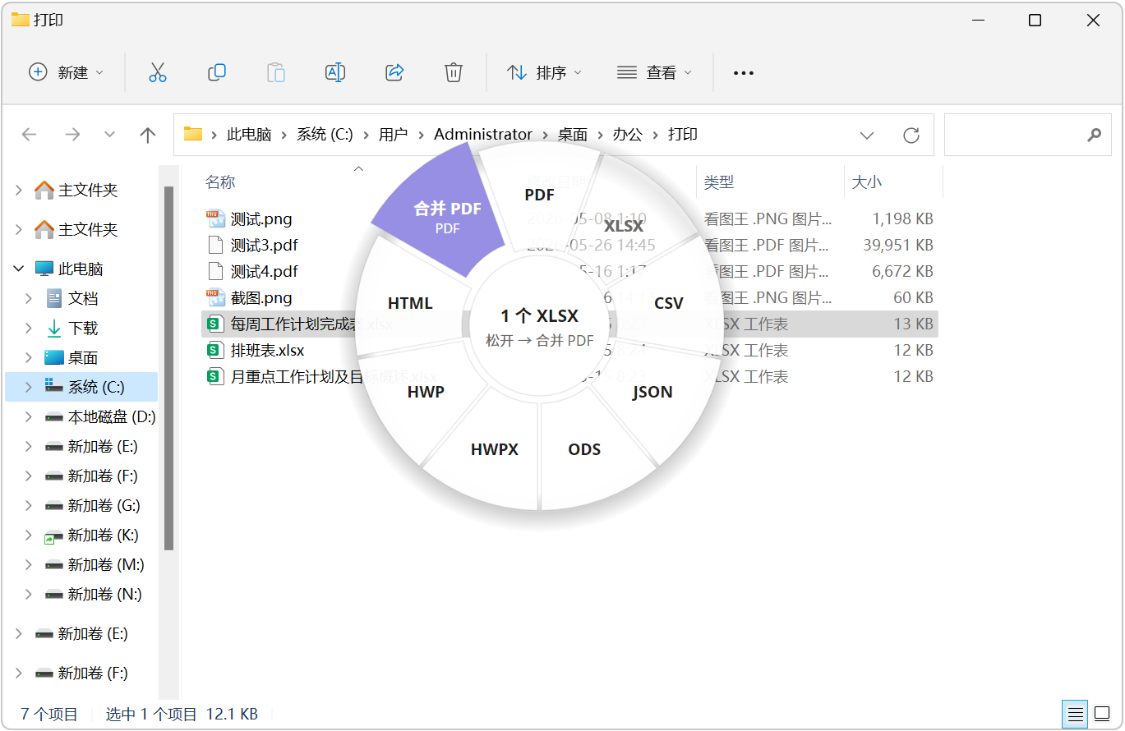
Task: Choose HWP segment in radial menu
Action: coord(426,392)
